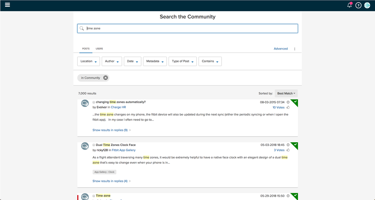Screen dimensions: 375x200
Task: Open the help question mark icon
Action: pos(358,5)
